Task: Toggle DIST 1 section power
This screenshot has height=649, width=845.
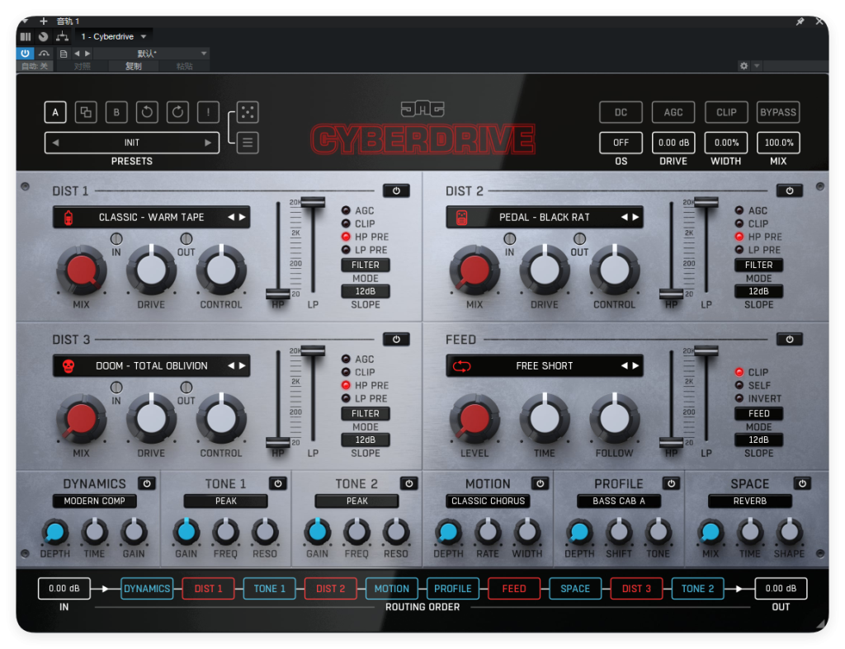Action: (x=396, y=190)
